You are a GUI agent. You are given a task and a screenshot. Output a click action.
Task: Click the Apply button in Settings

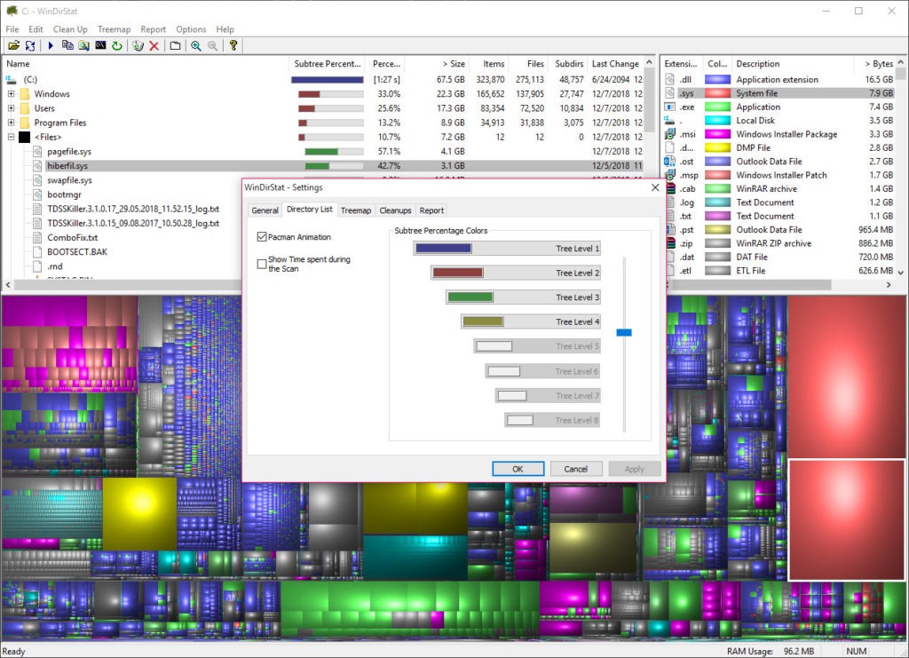pyautogui.click(x=634, y=469)
